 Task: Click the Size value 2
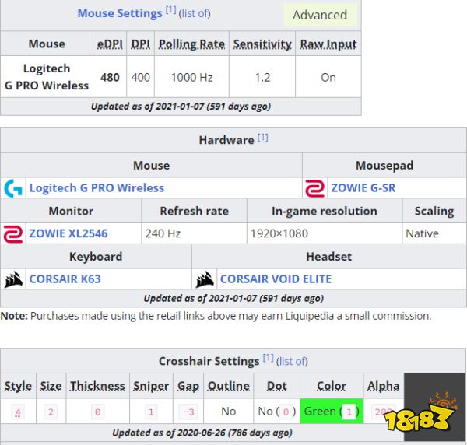[x=51, y=412]
